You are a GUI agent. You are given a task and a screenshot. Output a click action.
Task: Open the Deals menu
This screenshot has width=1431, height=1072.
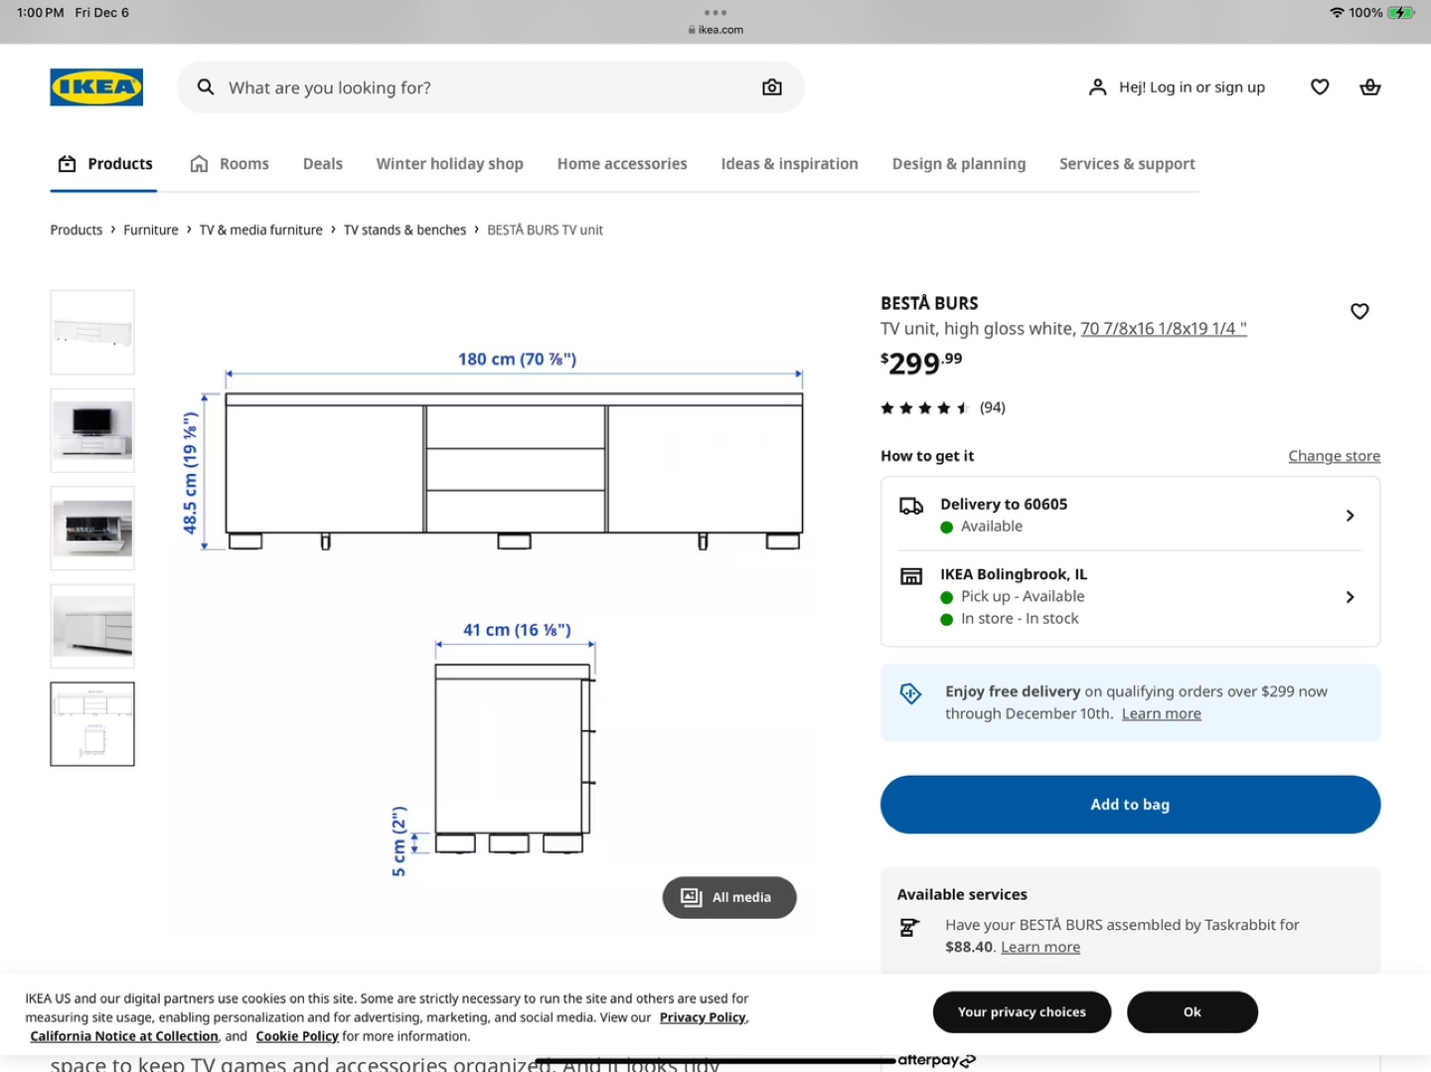point(323,164)
